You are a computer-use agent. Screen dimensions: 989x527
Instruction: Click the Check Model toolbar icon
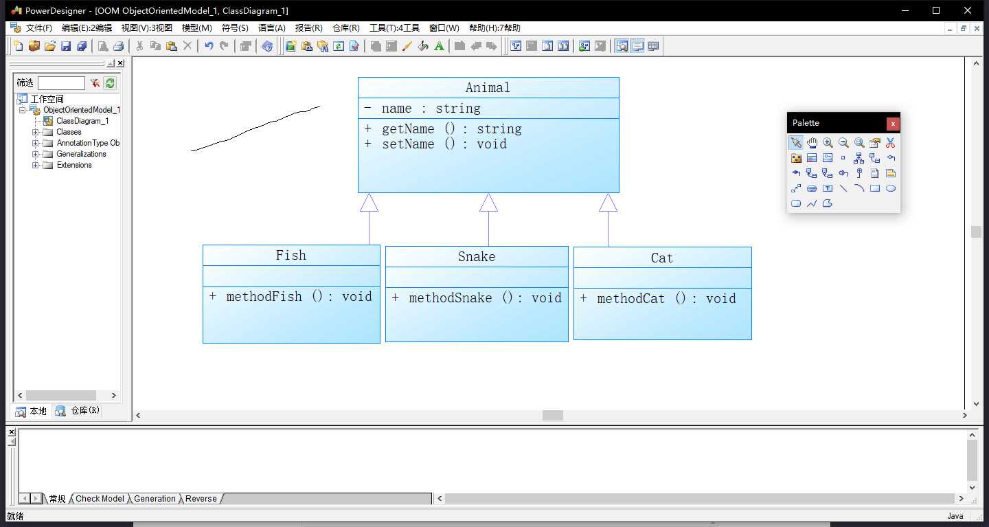click(x=354, y=46)
